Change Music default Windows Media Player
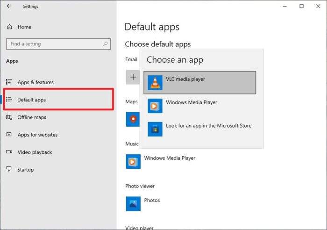Image resolution: width=327 pixels, height=230 pixels. (x=170, y=158)
